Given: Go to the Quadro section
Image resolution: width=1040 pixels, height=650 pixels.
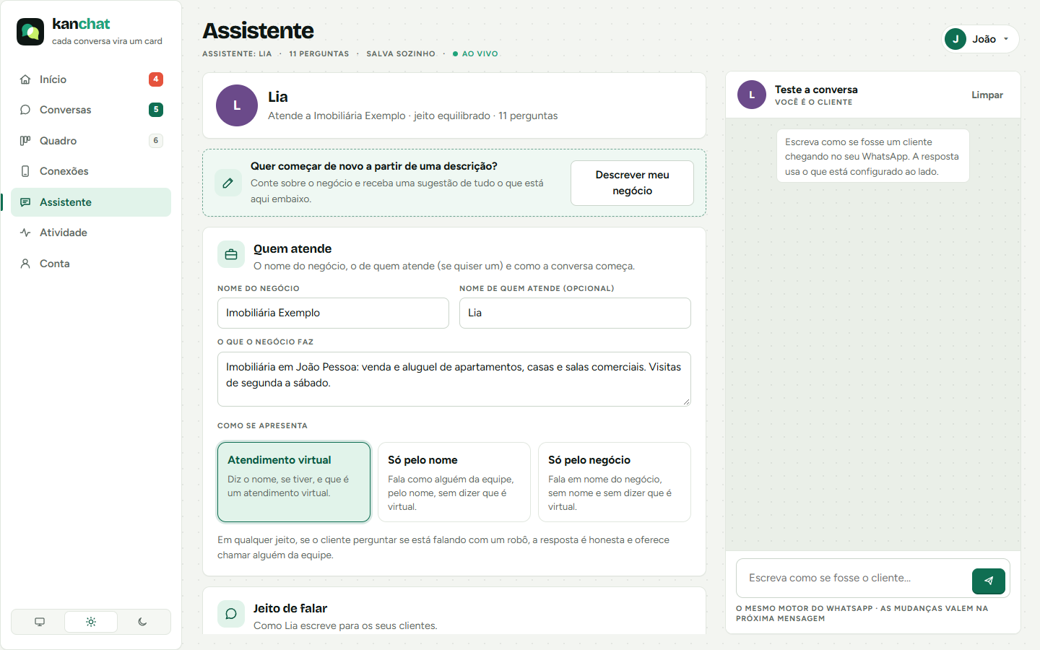Looking at the screenshot, I should (91, 141).
